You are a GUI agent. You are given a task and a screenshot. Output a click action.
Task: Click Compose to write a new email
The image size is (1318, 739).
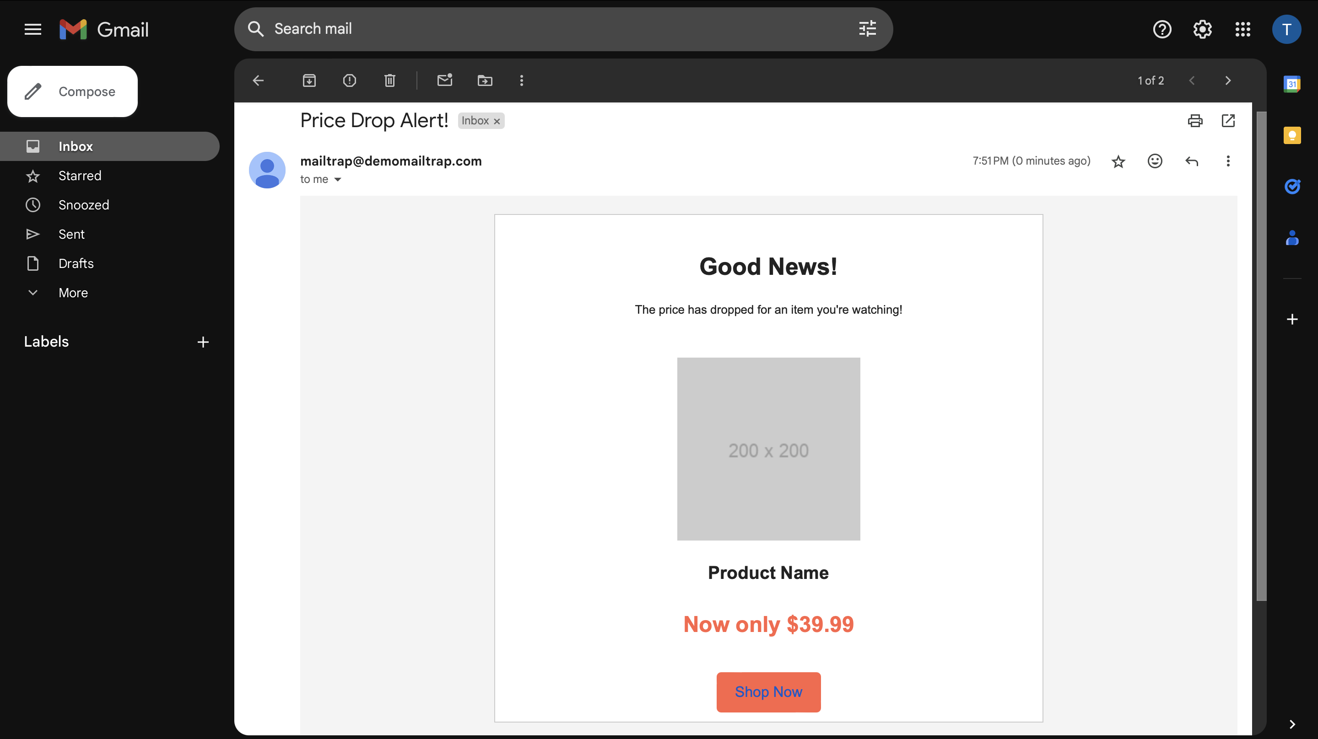[72, 91]
